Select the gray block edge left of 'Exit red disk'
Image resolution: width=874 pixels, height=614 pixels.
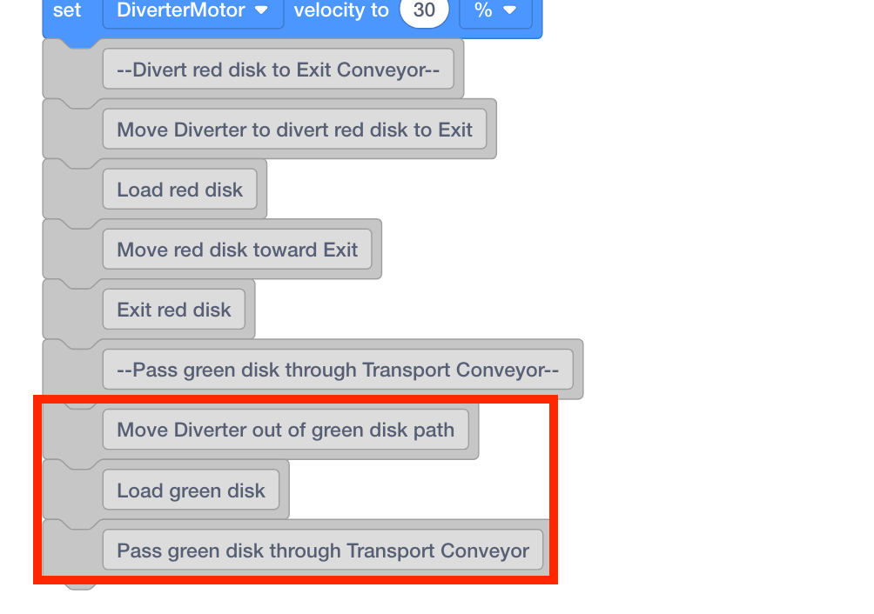tap(71, 310)
